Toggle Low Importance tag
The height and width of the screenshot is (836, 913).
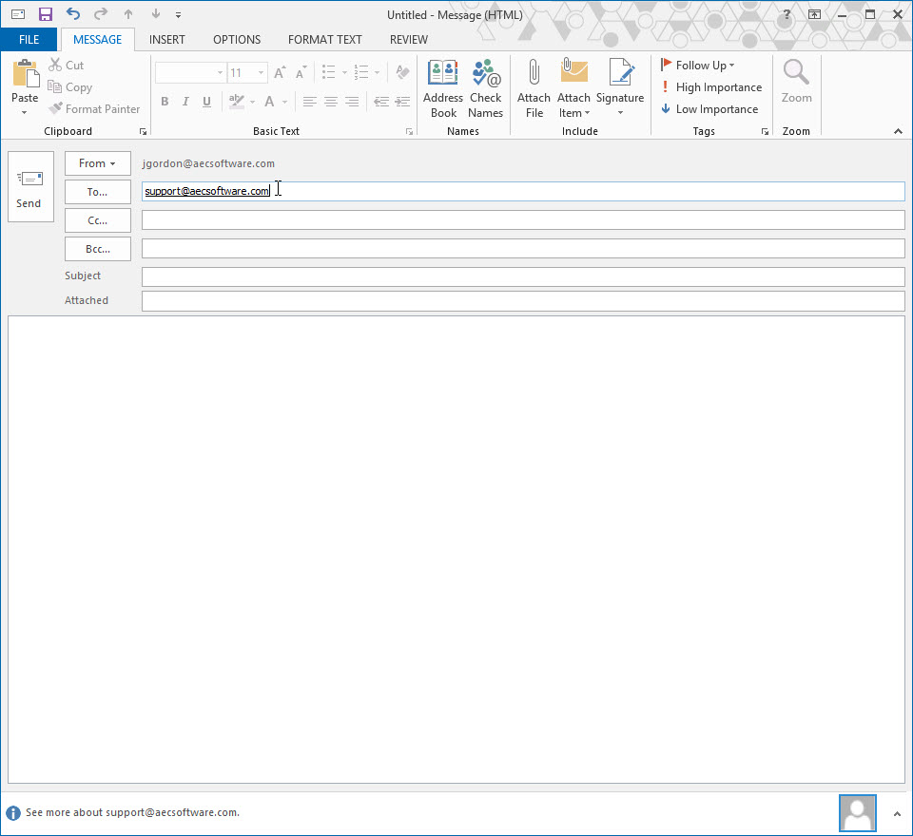(709, 109)
